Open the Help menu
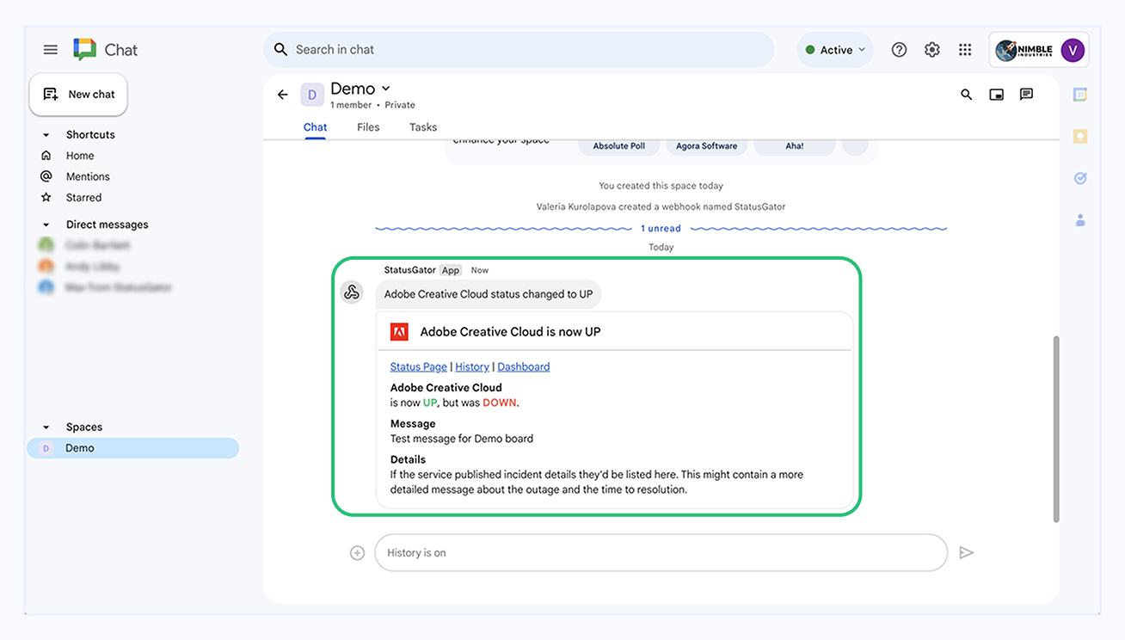1125x640 pixels. tap(899, 49)
